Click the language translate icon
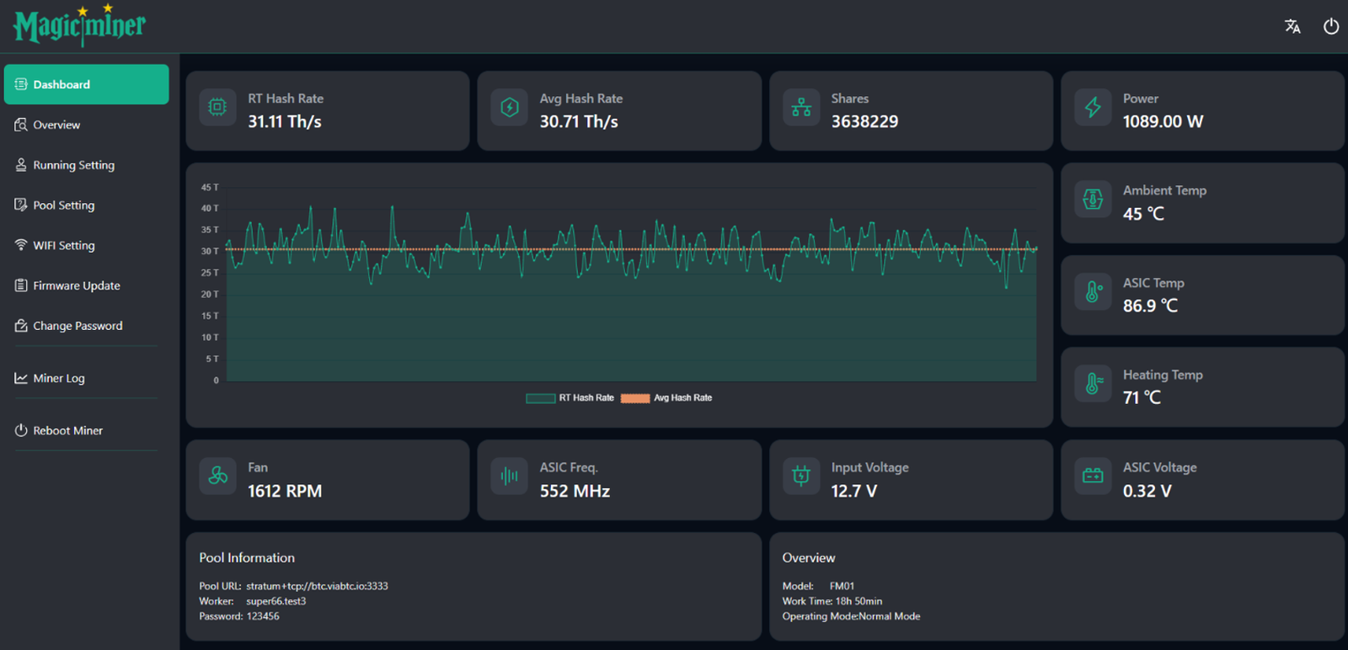This screenshot has width=1348, height=650. [x=1292, y=27]
